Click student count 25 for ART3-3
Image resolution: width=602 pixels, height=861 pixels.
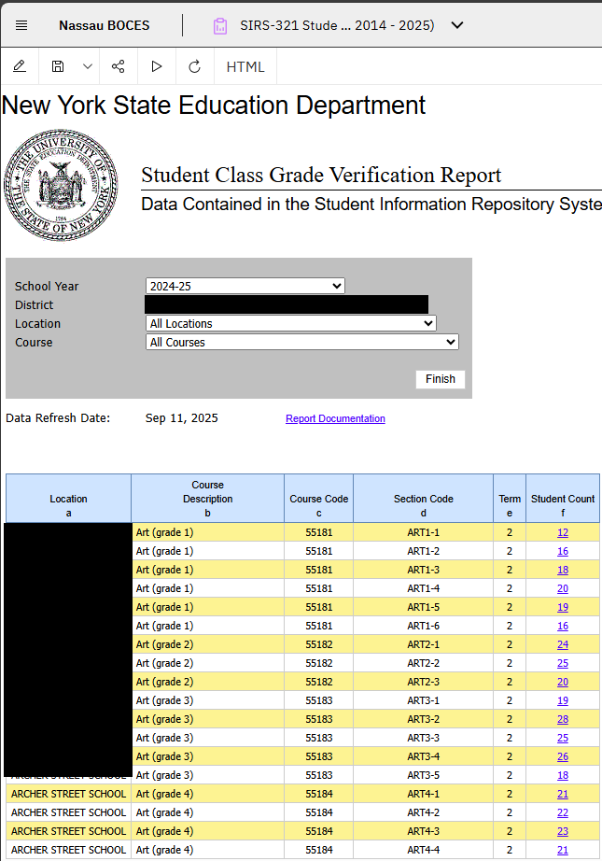pyautogui.click(x=563, y=738)
